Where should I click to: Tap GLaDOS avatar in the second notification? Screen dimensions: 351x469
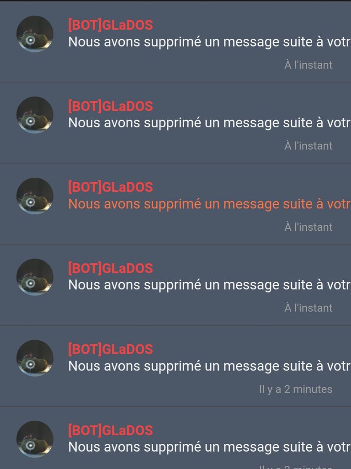35,115
